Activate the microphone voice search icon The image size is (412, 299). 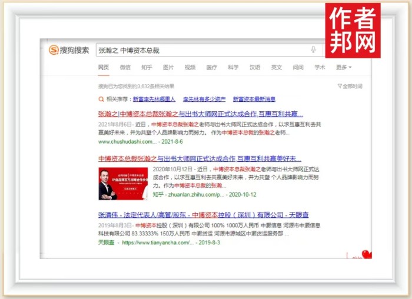pos(313,50)
